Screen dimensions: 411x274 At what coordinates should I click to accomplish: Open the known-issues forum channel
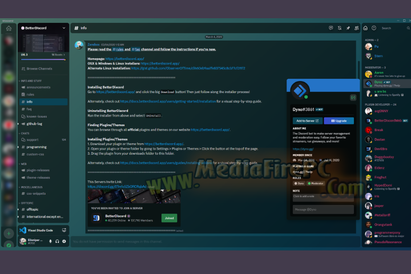[x=43, y=116]
